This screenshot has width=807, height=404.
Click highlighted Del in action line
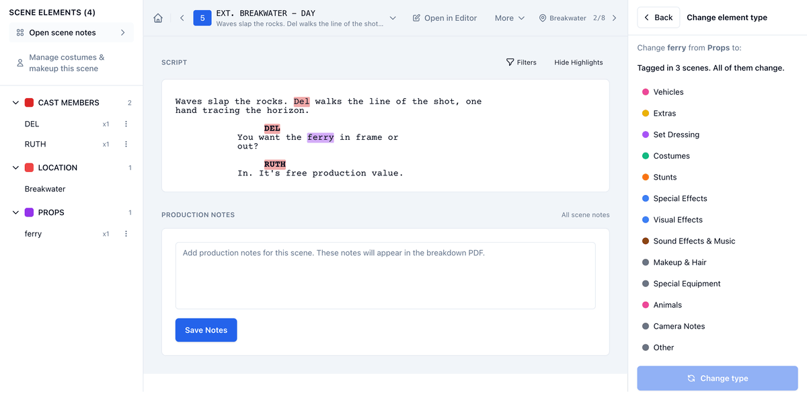pyautogui.click(x=302, y=102)
